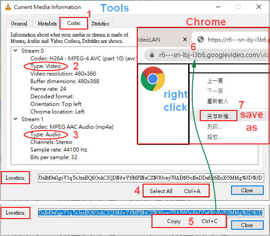Switch to the General tab
270x236 pixels.
point(19,23)
